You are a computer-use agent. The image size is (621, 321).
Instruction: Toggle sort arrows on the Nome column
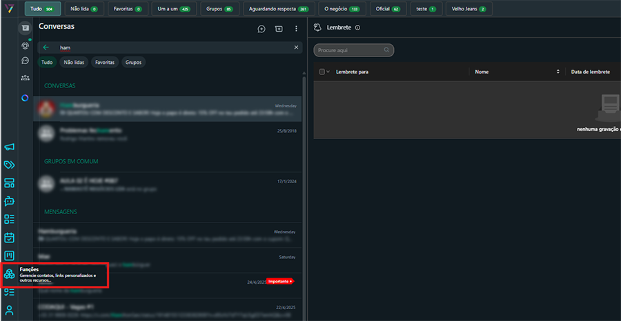(558, 72)
